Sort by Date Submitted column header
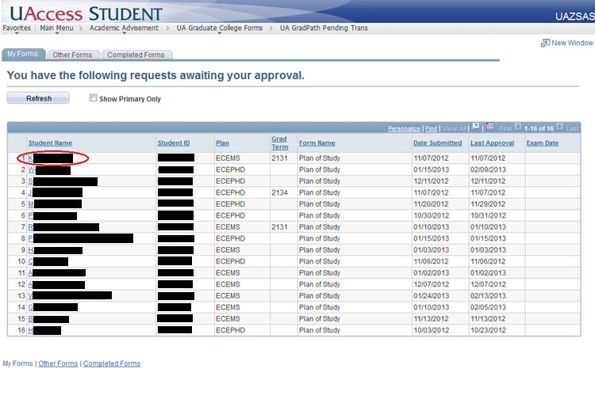The width and height of the screenshot is (595, 399). (x=437, y=143)
